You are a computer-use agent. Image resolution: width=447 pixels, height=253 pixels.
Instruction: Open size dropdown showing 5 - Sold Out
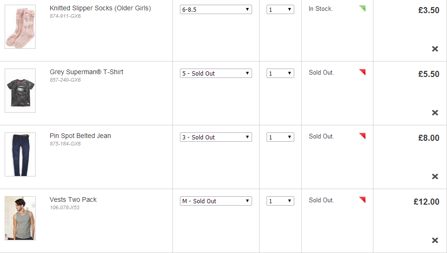[x=216, y=73]
